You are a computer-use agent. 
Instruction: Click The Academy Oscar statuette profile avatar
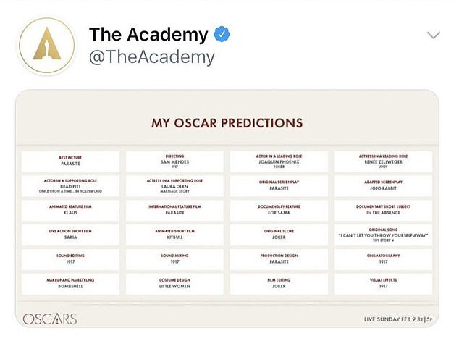[x=46, y=46]
